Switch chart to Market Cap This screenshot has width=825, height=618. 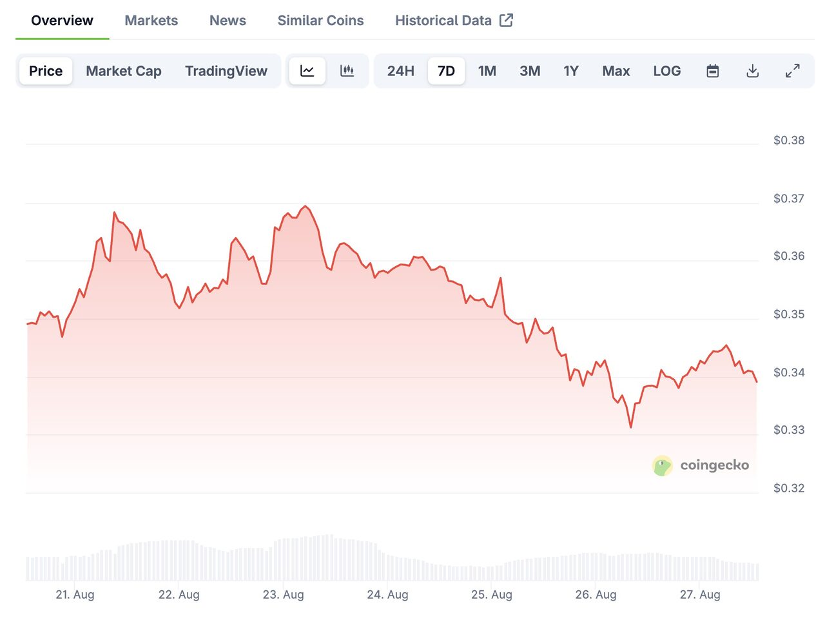coord(124,71)
